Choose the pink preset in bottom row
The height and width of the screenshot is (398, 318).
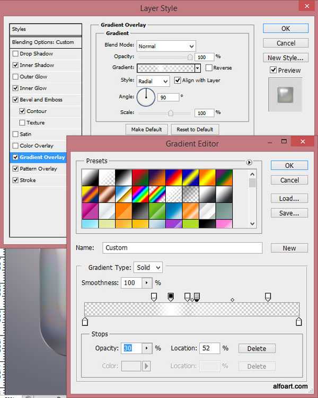pyautogui.click(x=224, y=224)
